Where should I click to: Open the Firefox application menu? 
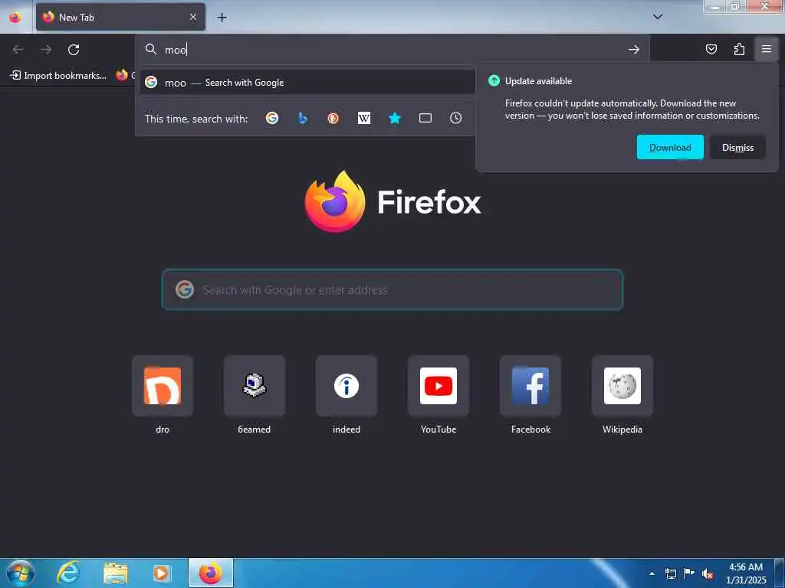(x=767, y=49)
